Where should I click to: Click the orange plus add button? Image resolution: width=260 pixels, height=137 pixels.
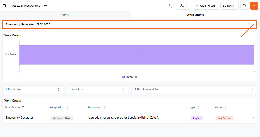[x=254, y=6]
